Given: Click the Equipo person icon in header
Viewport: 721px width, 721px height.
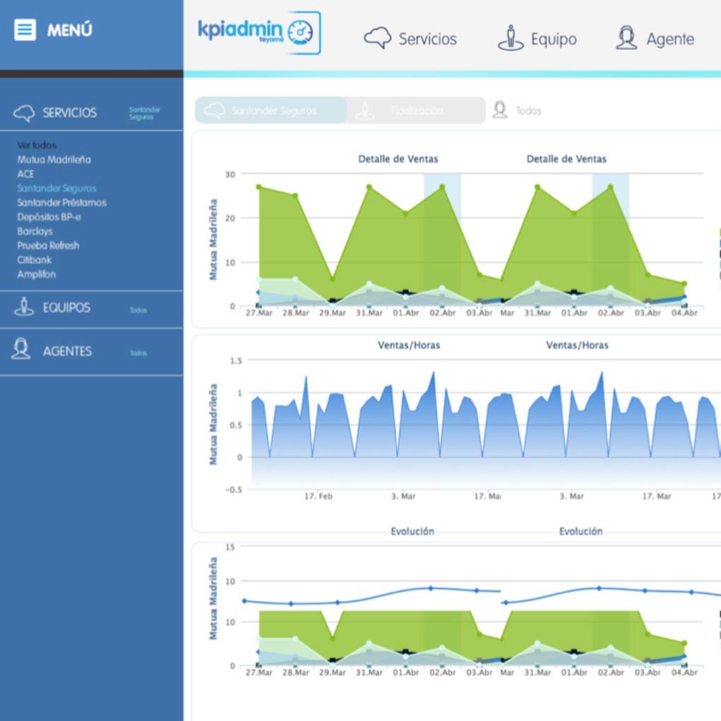Looking at the screenshot, I should point(510,38).
